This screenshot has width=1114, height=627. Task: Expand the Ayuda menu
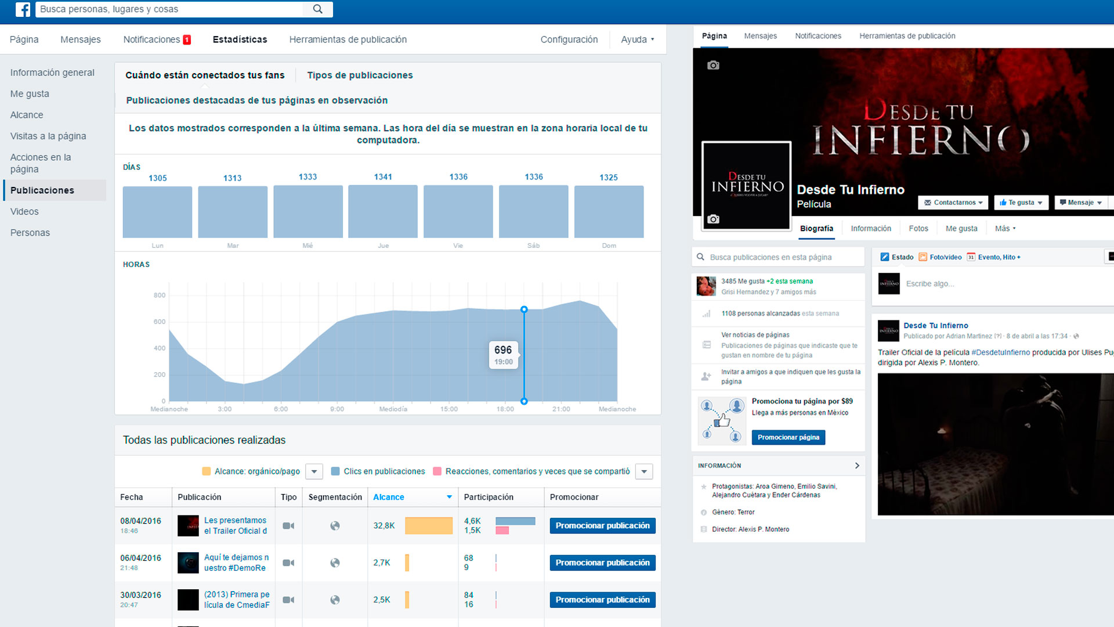(x=637, y=39)
